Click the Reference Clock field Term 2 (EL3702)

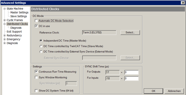click(x=99, y=32)
